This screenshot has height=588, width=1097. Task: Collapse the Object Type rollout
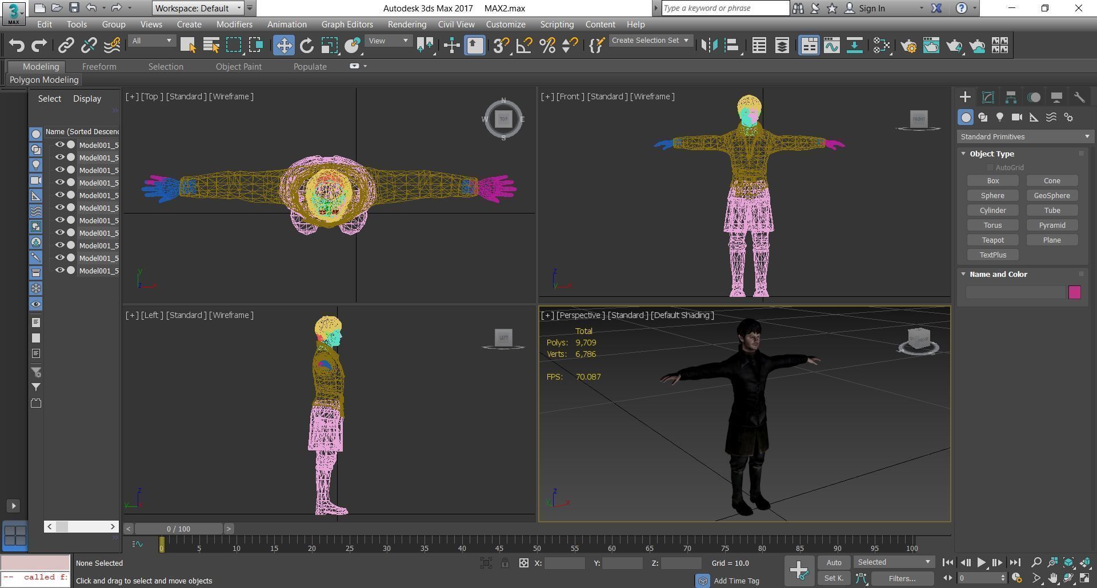point(963,154)
